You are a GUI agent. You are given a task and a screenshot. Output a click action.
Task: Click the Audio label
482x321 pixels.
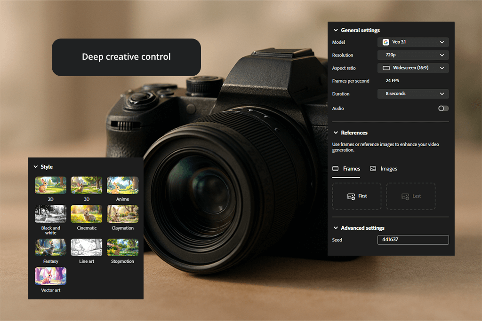(x=338, y=108)
